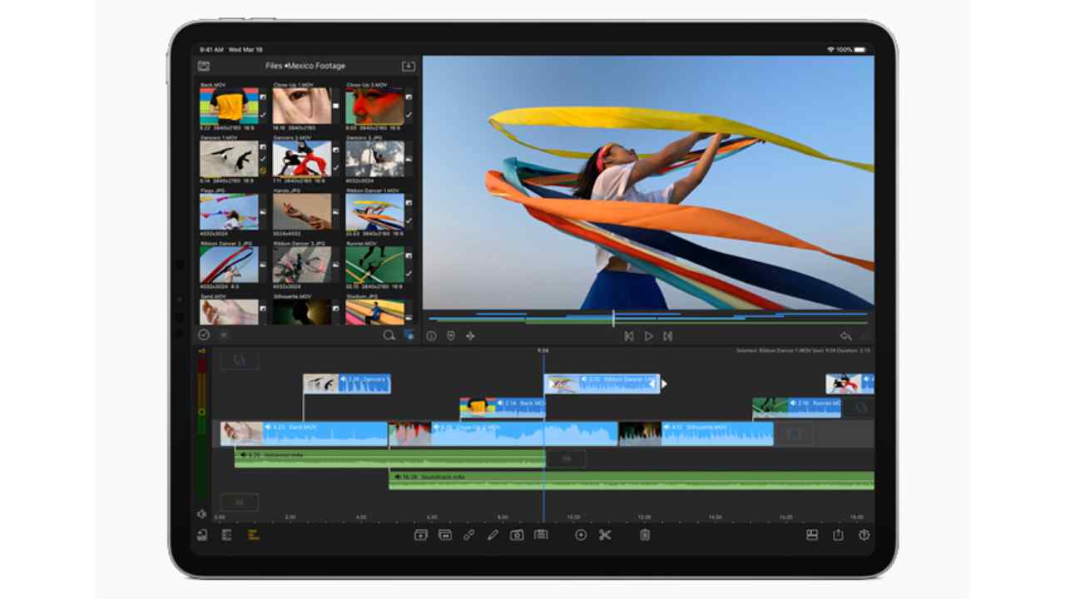The width and height of the screenshot is (1065, 599).
Task: Select the pencil edit tool
Action: pyautogui.click(x=493, y=535)
